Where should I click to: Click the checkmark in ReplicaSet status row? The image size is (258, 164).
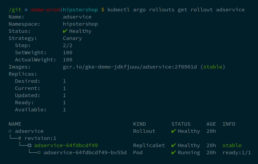(174, 145)
